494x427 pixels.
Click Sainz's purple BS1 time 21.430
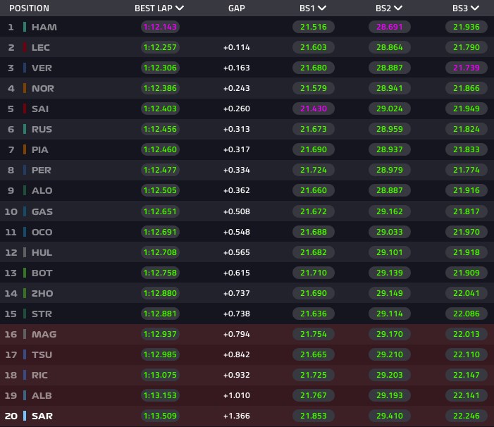[x=314, y=109]
